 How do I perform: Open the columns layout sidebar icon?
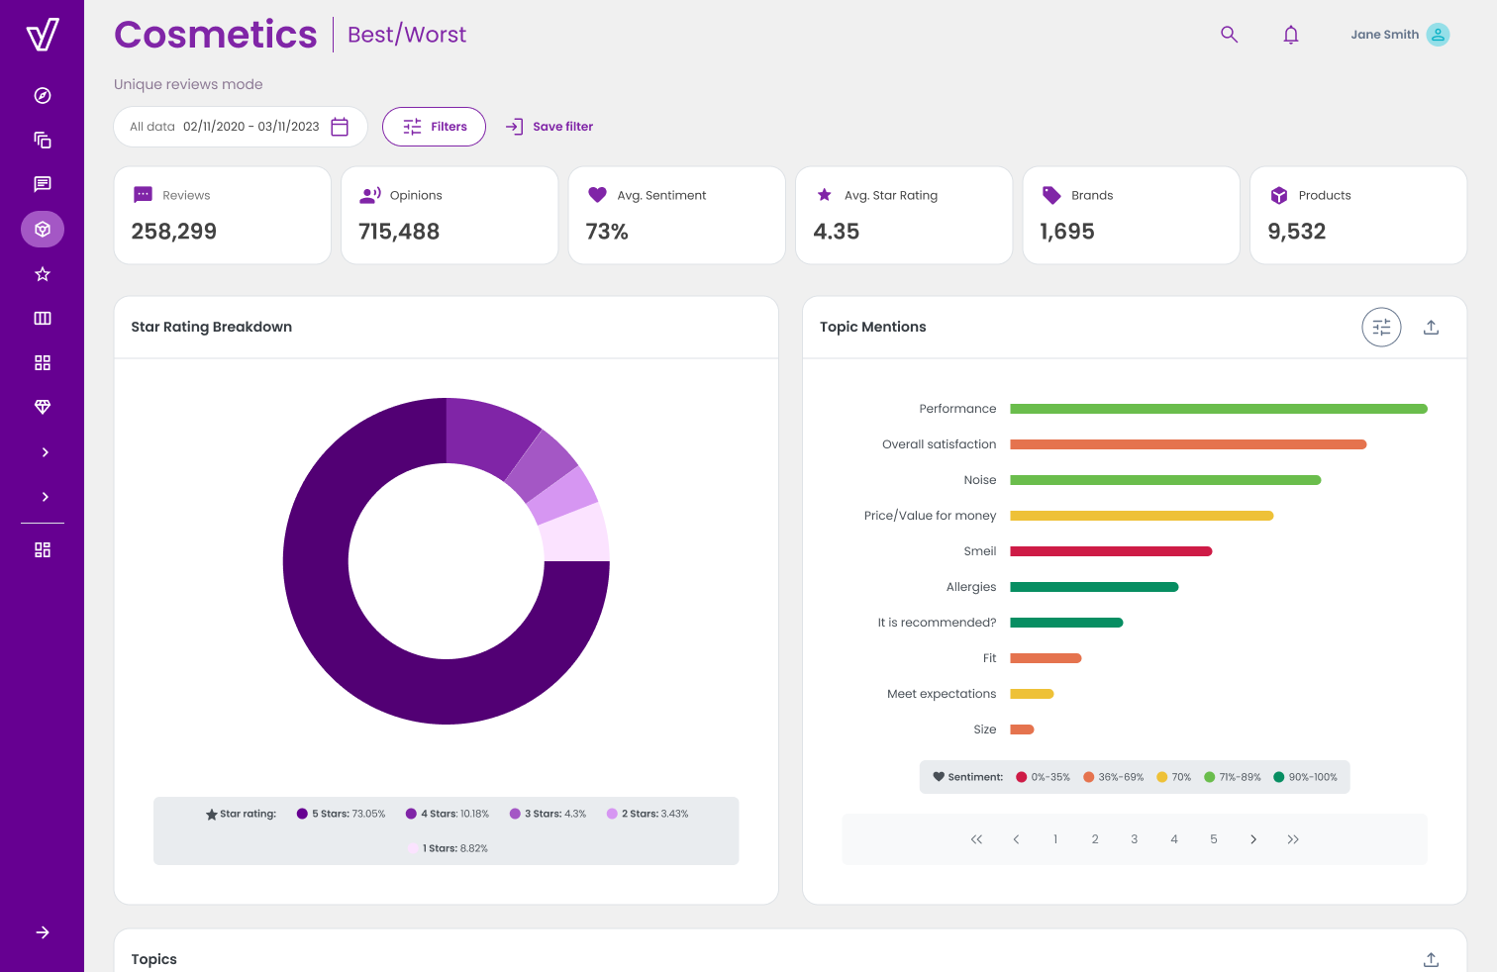pyautogui.click(x=43, y=319)
